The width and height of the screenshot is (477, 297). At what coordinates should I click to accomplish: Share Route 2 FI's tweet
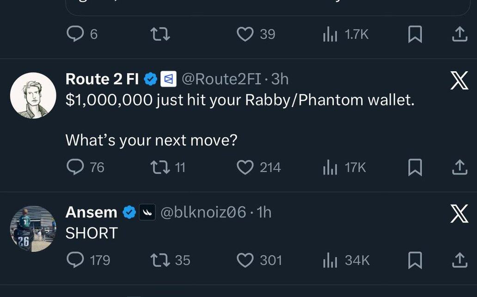pos(459,167)
